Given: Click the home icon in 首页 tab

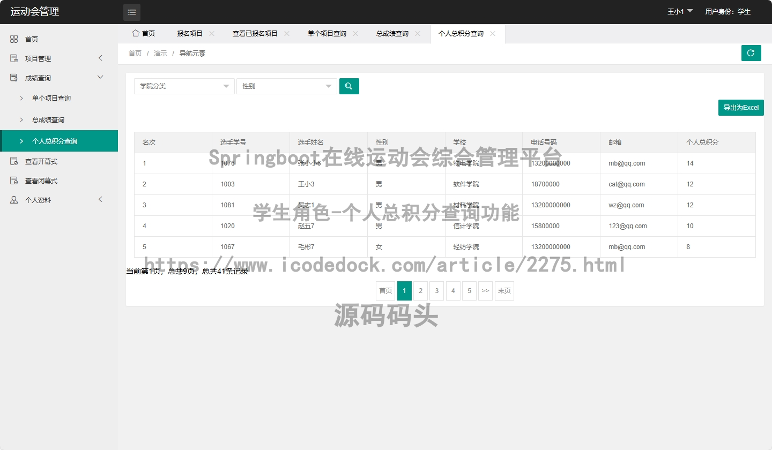Looking at the screenshot, I should coord(135,33).
